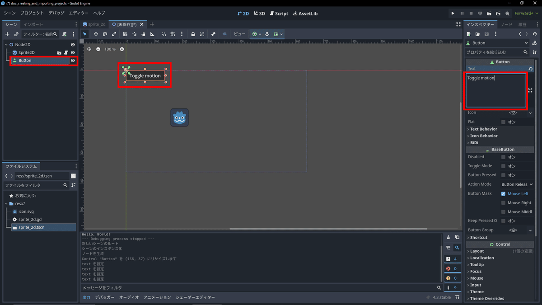Select the Ruler Mode tool
The width and height of the screenshot is (542, 305).
click(x=152, y=34)
